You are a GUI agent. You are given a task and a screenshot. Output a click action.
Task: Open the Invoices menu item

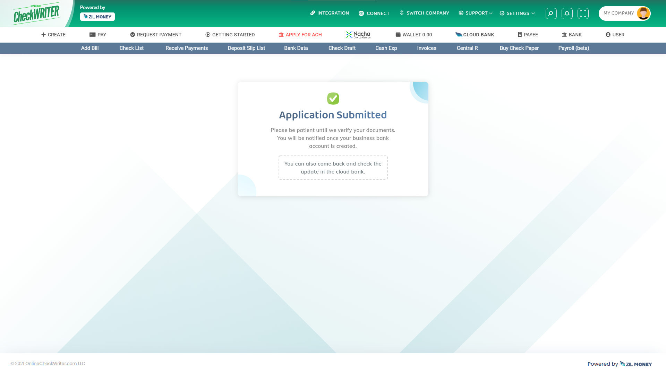click(x=426, y=48)
